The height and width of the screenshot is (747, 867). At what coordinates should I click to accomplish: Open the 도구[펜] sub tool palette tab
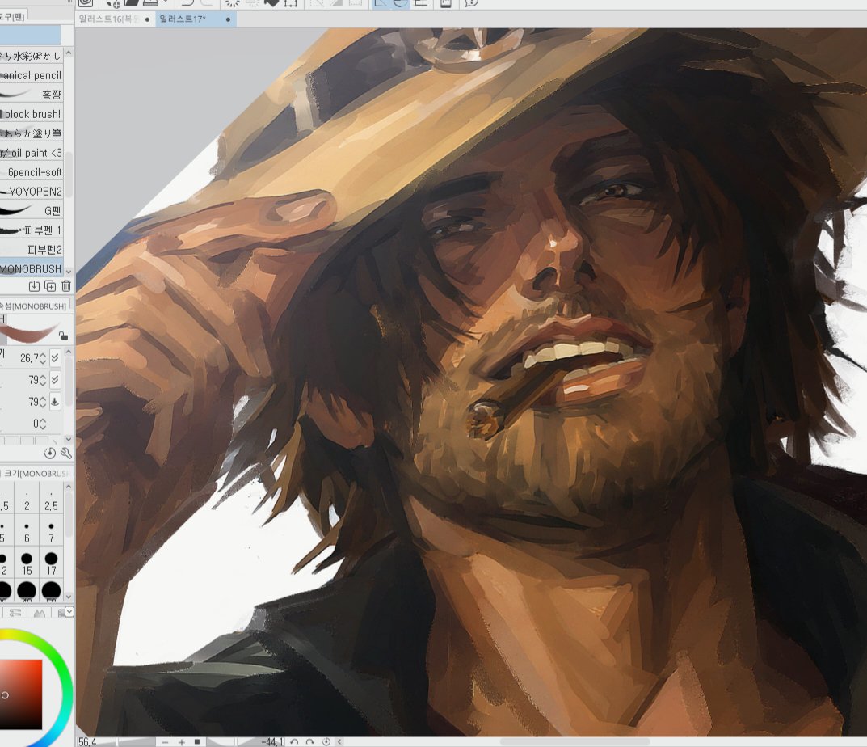point(12,16)
